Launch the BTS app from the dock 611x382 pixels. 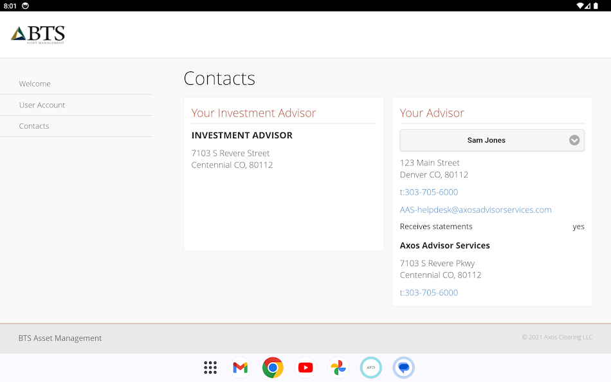(370, 367)
